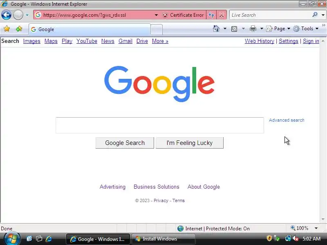Open the Advanced search link
Viewport: 327px width, 245px height.
(287, 120)
